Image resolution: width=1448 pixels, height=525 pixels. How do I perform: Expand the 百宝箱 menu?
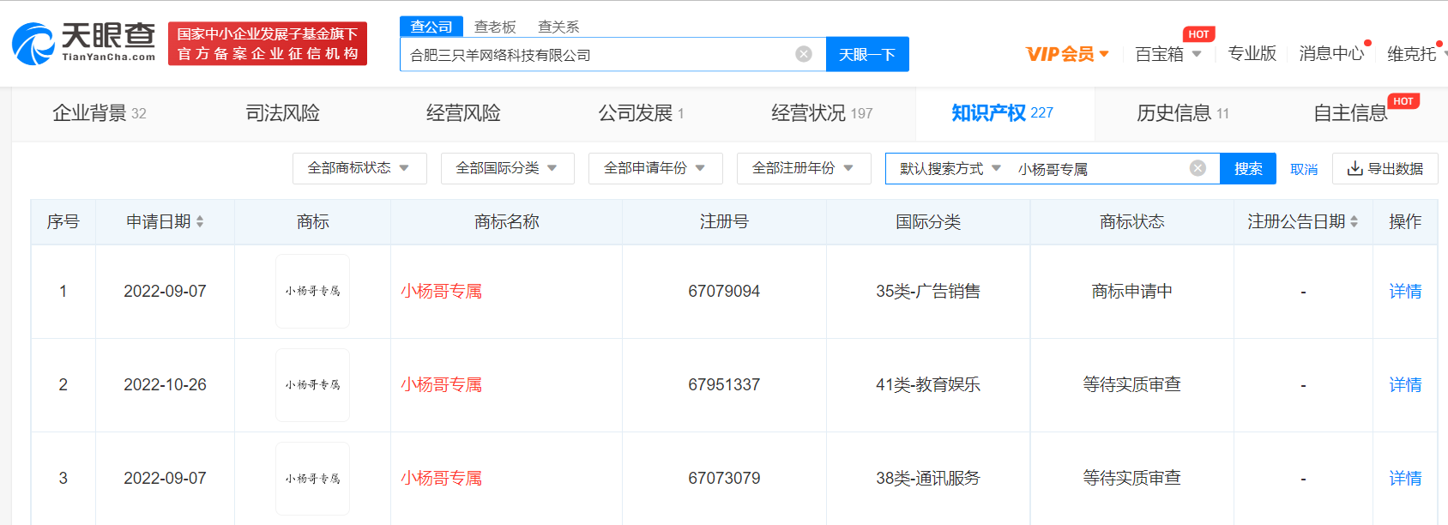1167,54
